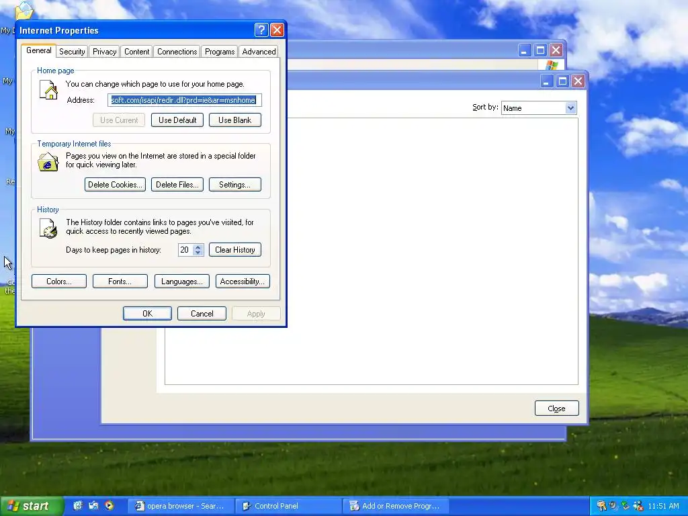Click the History clock page icon
Screen dimensions: 688x516
point(48,228)
